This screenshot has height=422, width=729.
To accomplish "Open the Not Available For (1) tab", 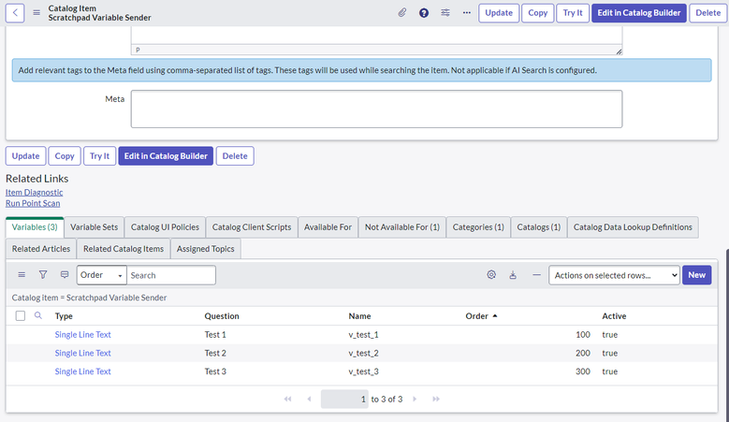I will 402,227.
